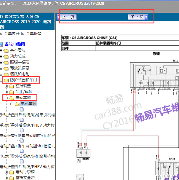Select 照明—信号 in the tree

click(x=20, y=62)
